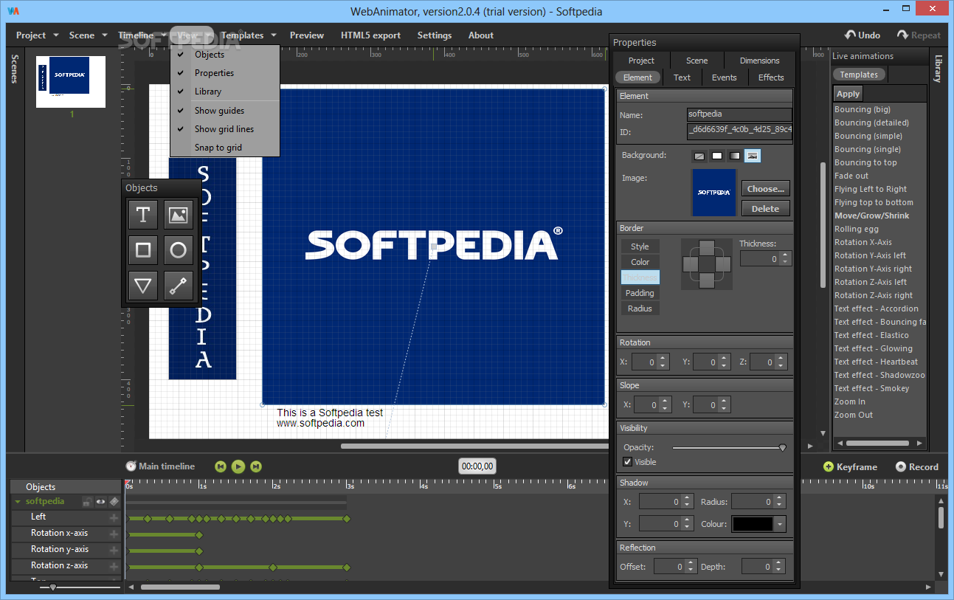Apply the selected live animation
This screenshot has height=600, width=954.
click(848, 94)
